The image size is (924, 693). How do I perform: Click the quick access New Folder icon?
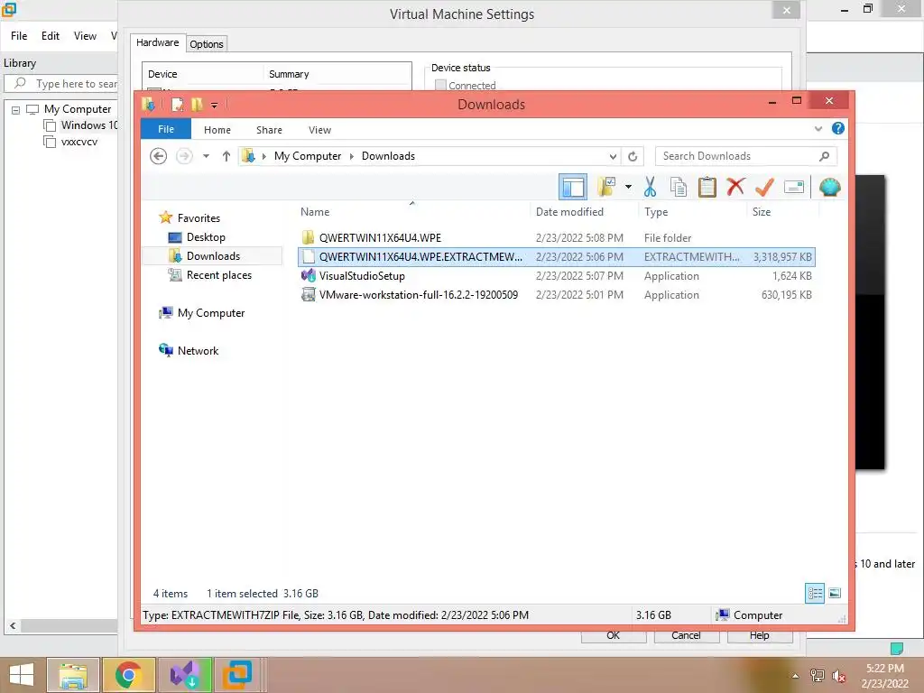pos(196,105)
